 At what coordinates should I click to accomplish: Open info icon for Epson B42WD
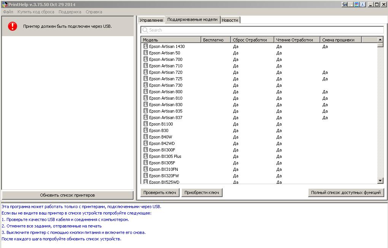pos(145,143)
